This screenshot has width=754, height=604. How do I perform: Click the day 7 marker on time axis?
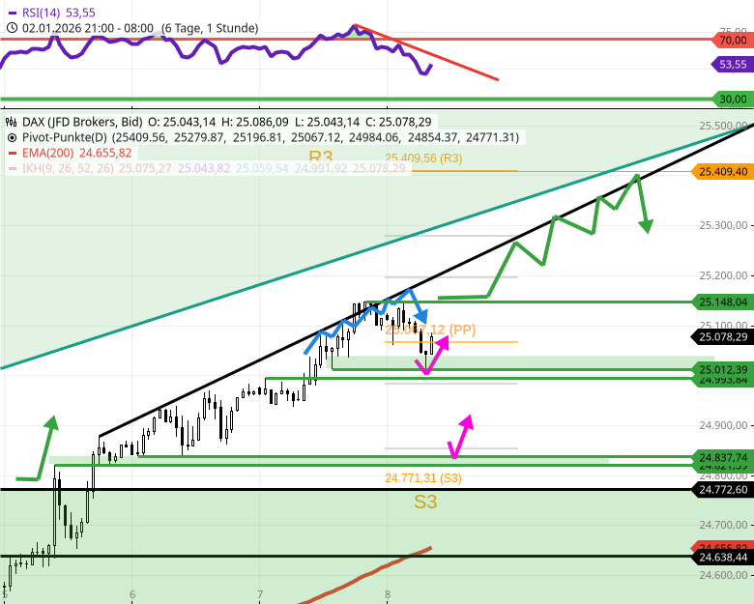tap(260, 594)
